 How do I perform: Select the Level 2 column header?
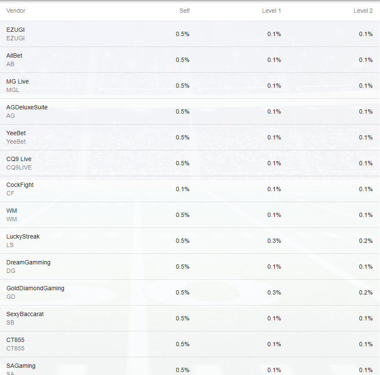pyautogui.click(x=363, y=11)
